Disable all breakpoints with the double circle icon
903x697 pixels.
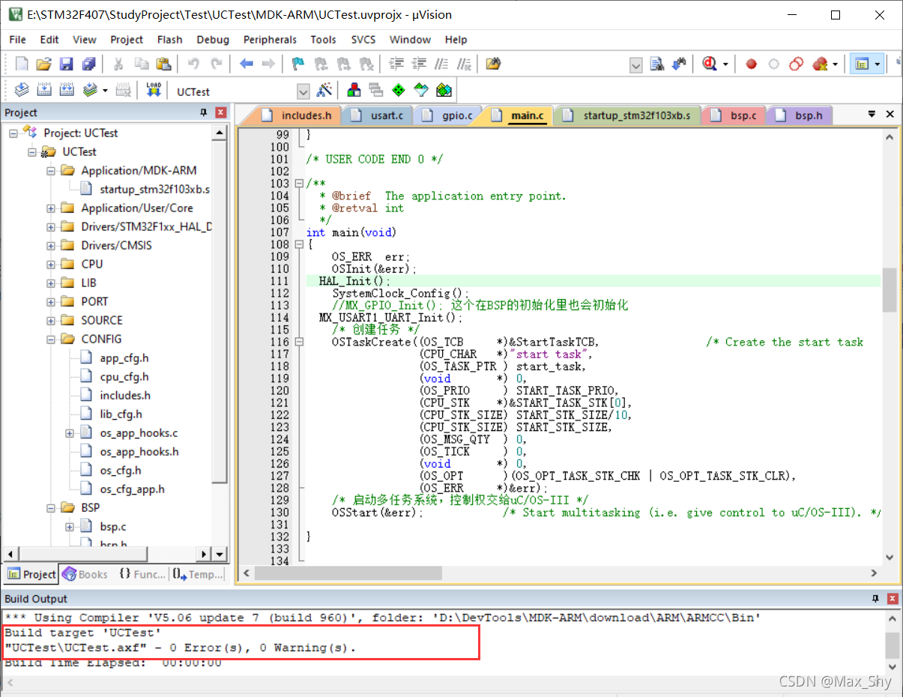pyautogui.click(x=797, y=64)
